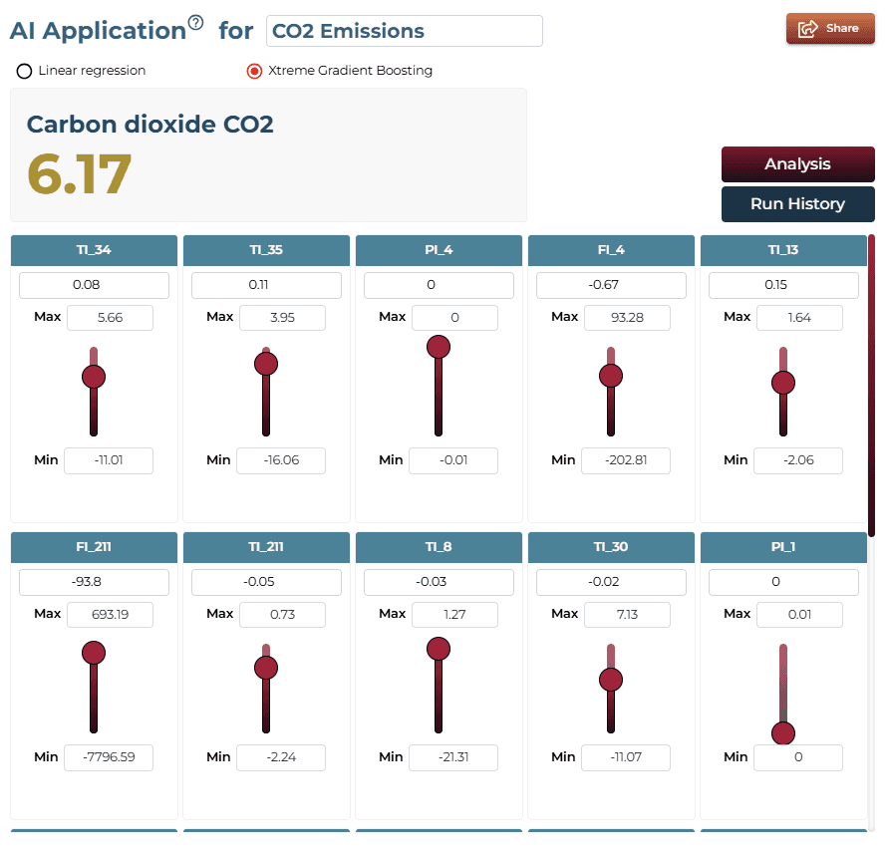
Task: Click the PI_1 slider knob at bottom
Action: click(x=783, y=733)
